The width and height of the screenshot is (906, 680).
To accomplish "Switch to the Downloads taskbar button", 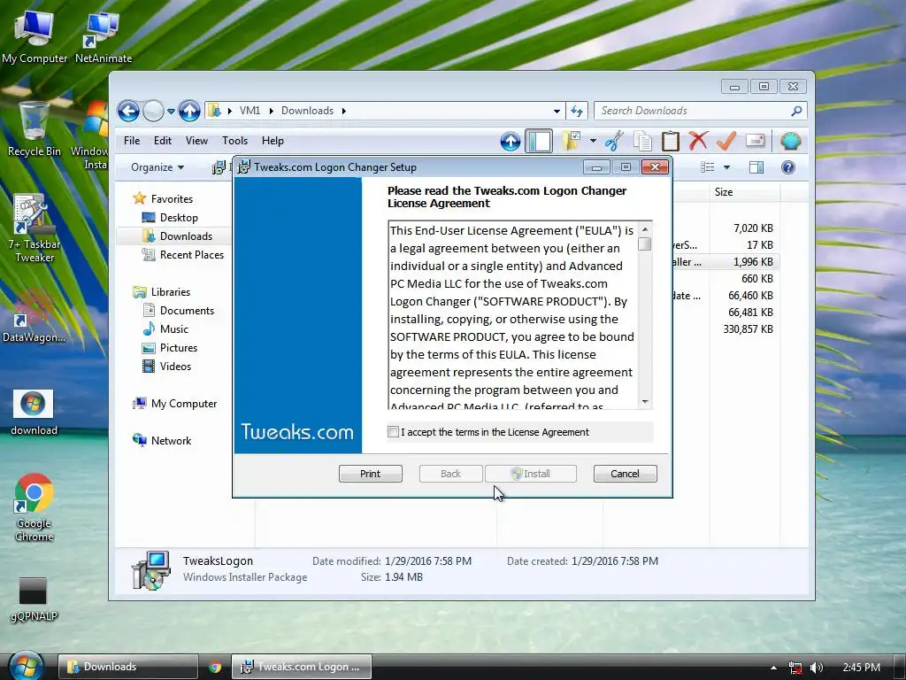I will [127, 667].
